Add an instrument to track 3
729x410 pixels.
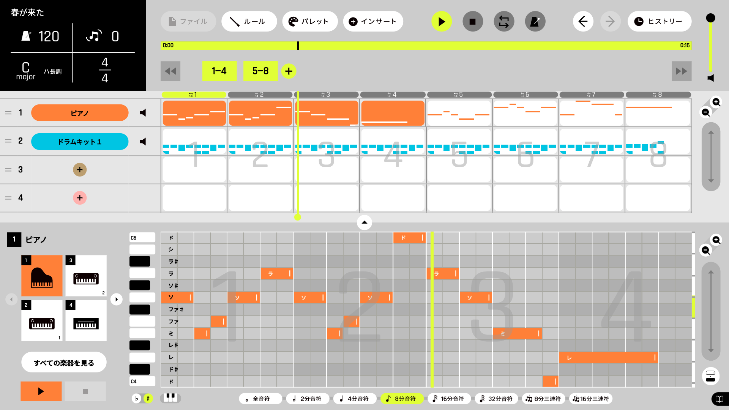80,170
